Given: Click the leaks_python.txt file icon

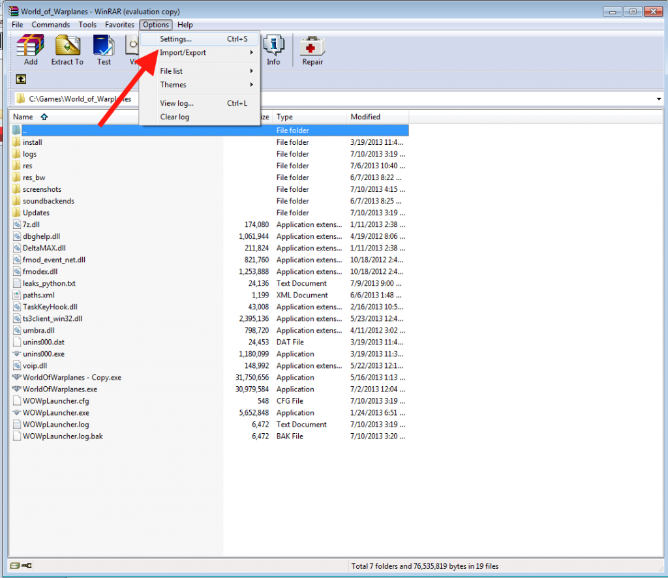Looking at the screenshot, I should coord(16,283).
